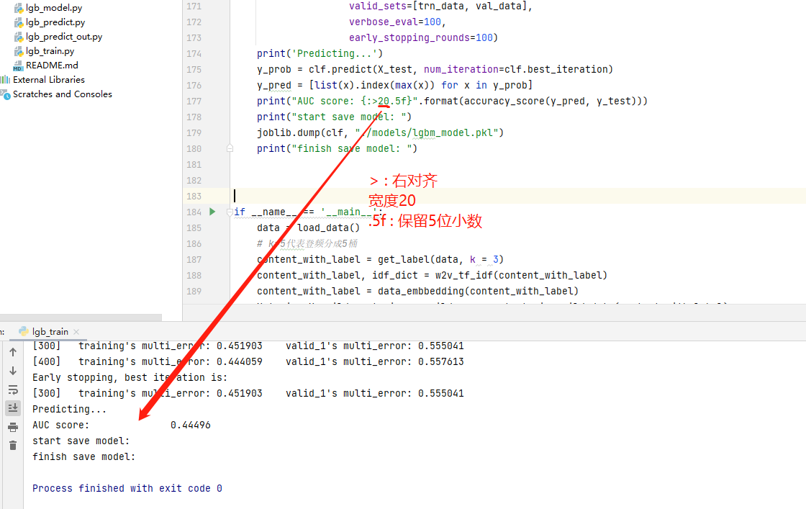Screen dimensions: 806x509
Task: Click 'AUC score:' console output line
Action: (x=122, y=425)
